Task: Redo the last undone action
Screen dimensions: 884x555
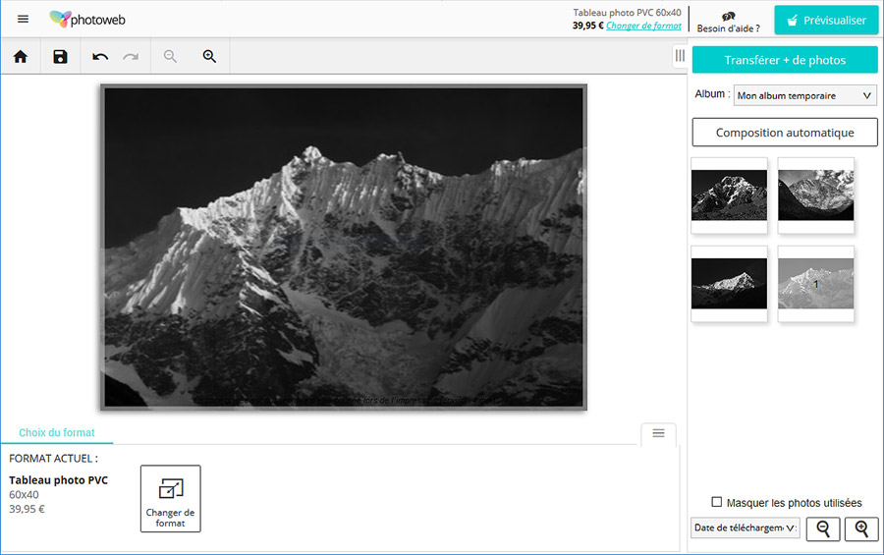Action: click(131, 56)
